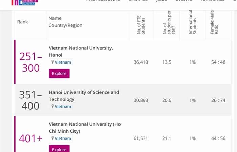Sort by Female:Male Ratio column

pyautogui.click(x=214, y=22)
